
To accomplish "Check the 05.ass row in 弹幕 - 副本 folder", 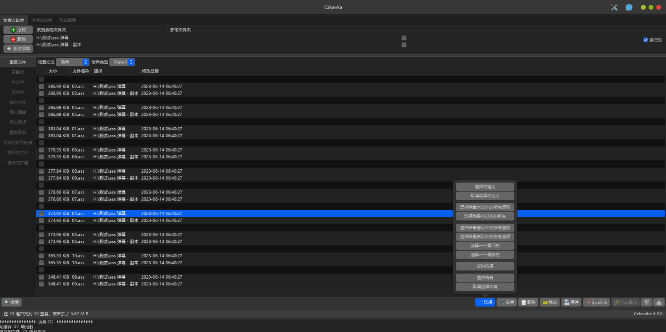I will point(42,114).
